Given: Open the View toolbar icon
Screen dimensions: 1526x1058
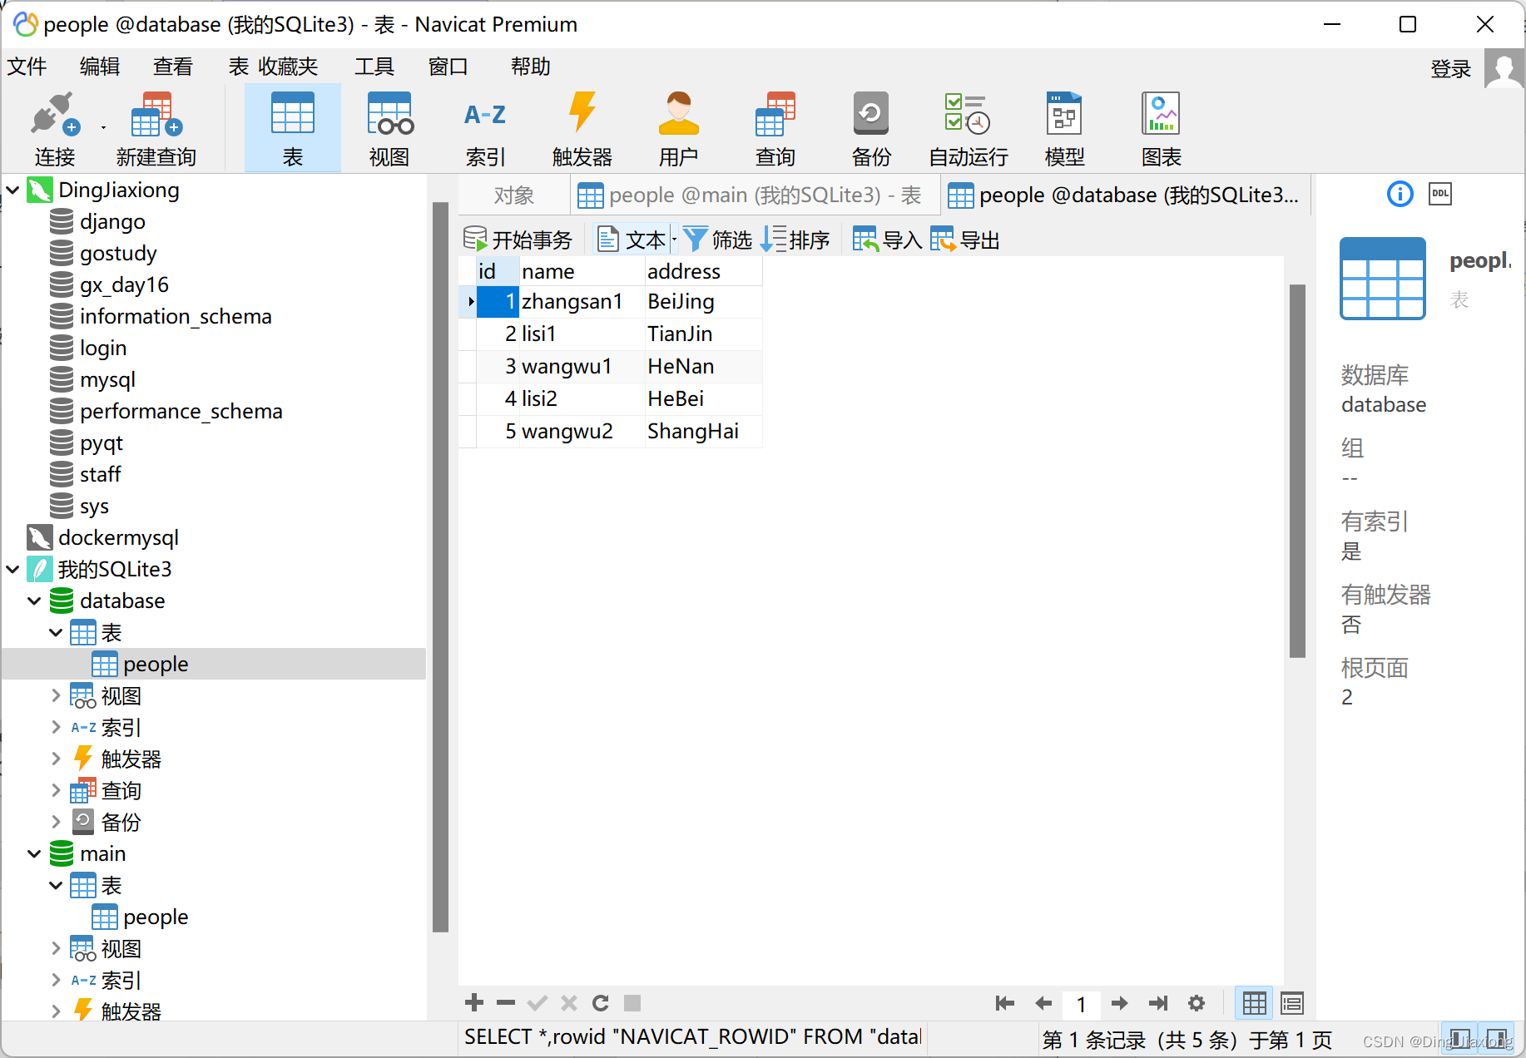Looking at the screenshot, I should [x=389, y=115].
